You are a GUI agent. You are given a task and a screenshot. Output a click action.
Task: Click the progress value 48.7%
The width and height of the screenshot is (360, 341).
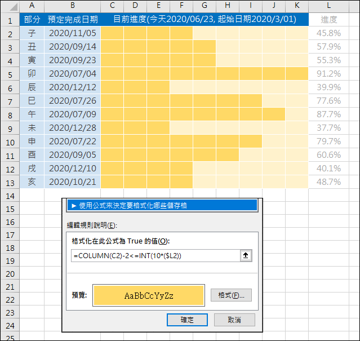coord(329,182)
